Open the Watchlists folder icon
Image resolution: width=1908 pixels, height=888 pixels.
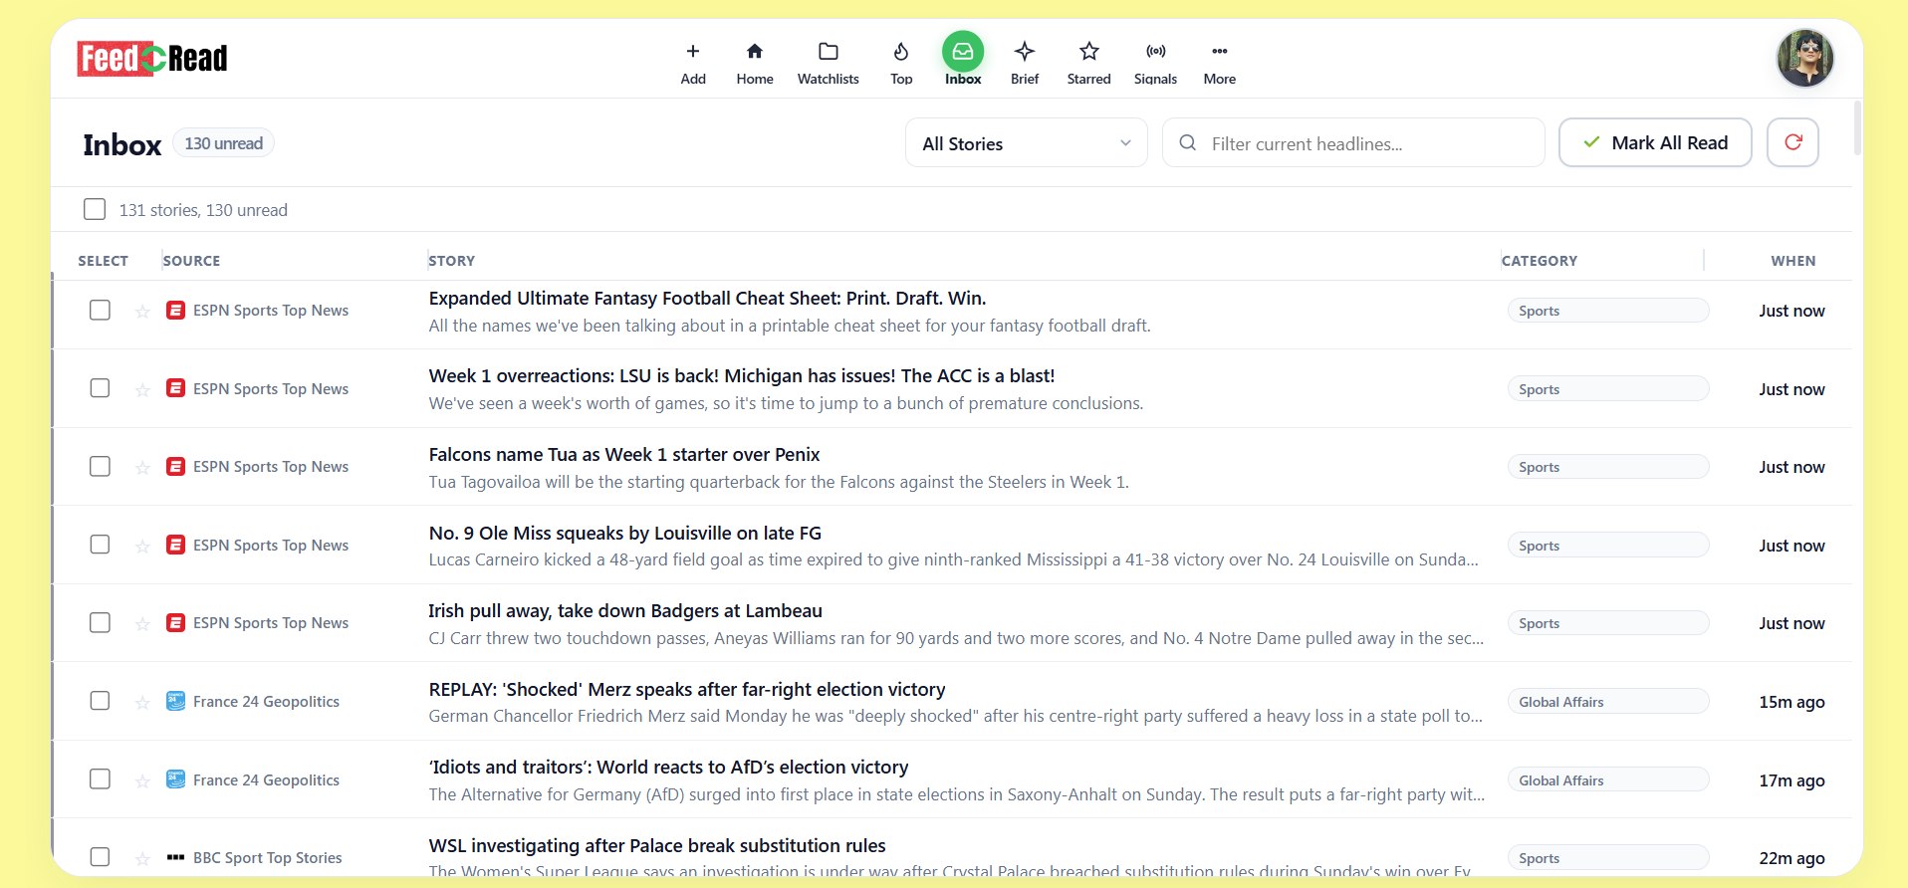point(828,52)
